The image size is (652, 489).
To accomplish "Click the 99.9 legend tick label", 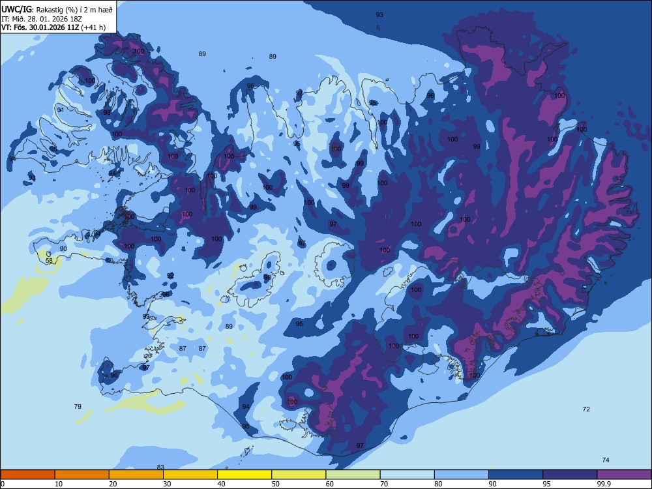I will click(603, 484).
